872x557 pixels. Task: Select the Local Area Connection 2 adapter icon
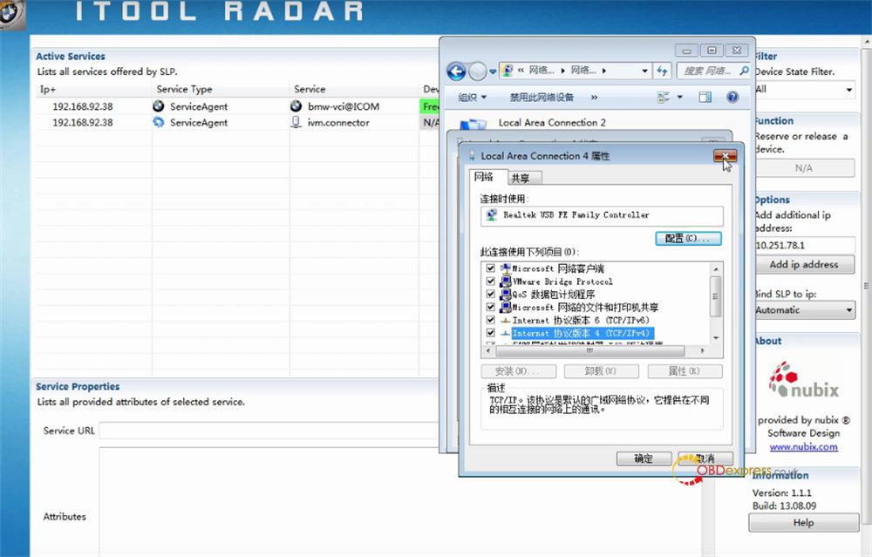point(473,125)
